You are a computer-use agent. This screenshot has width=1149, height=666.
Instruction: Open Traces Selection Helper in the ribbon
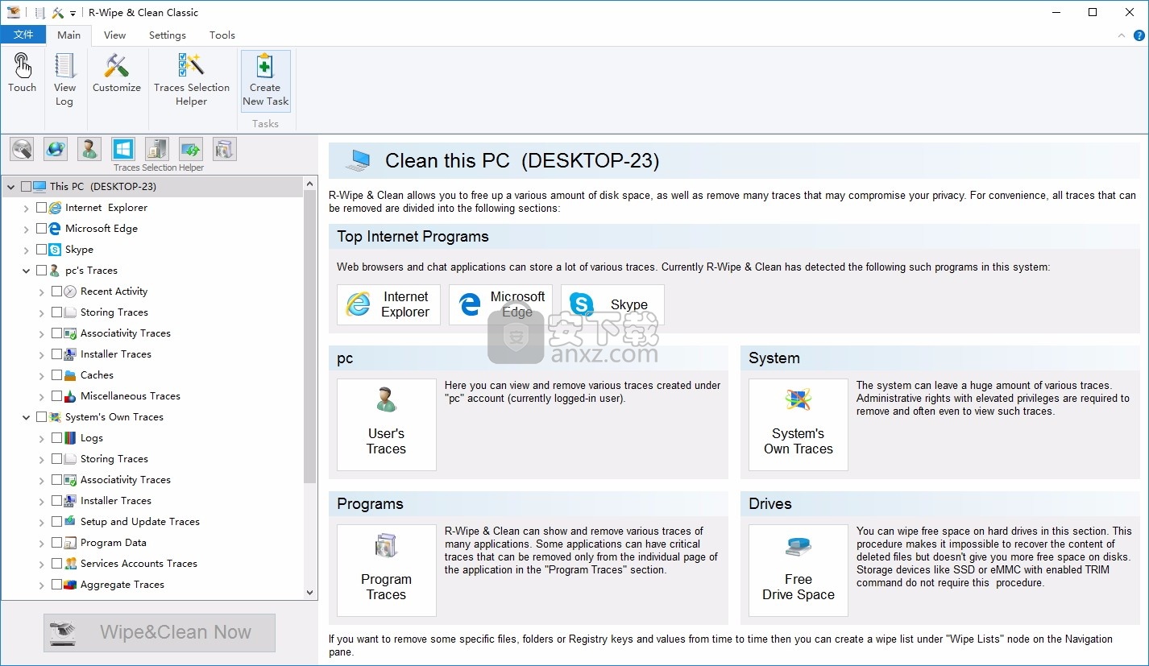pos(192,80)
